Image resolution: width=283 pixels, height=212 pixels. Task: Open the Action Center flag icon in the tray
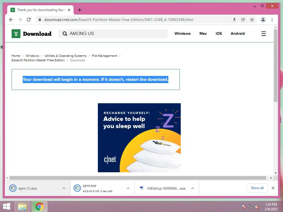click(244, 207)
